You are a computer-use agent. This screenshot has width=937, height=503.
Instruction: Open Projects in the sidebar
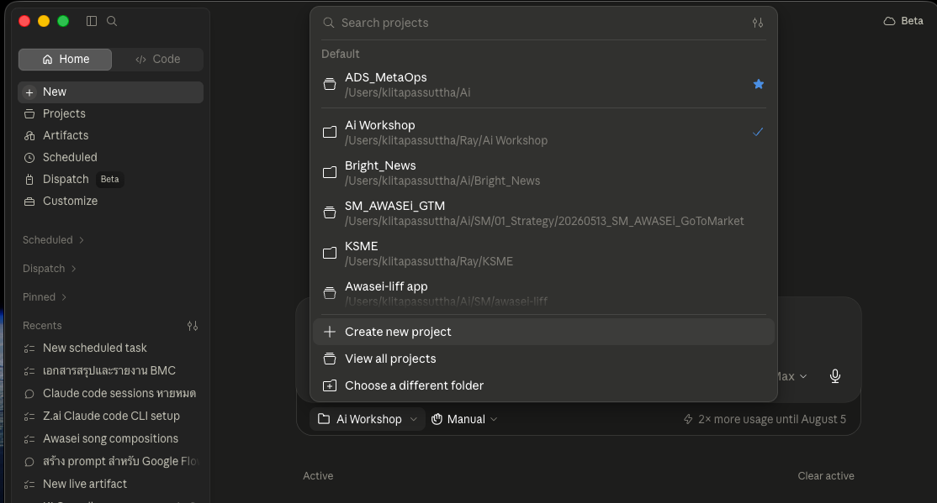(110, 113)
